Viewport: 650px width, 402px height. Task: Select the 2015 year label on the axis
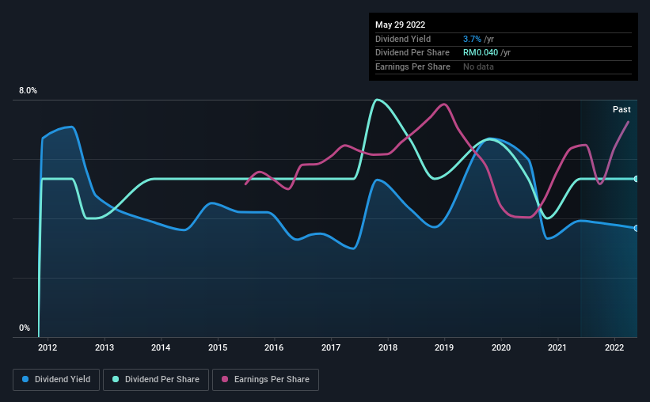point(218,347)
